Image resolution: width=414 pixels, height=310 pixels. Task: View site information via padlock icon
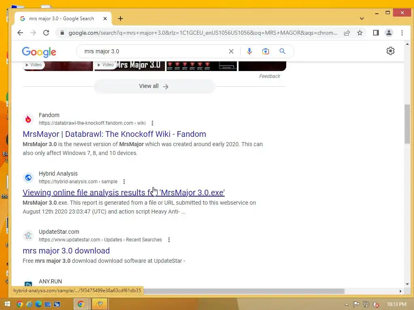62,33
